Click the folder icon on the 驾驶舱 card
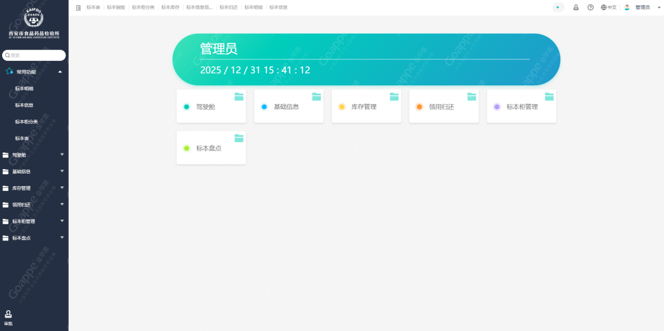664x331 pixels. coord(239,96)
